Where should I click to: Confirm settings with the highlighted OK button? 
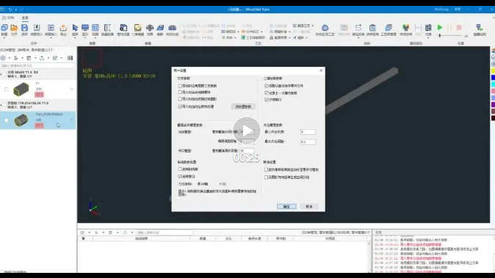[x=286, y=206]
